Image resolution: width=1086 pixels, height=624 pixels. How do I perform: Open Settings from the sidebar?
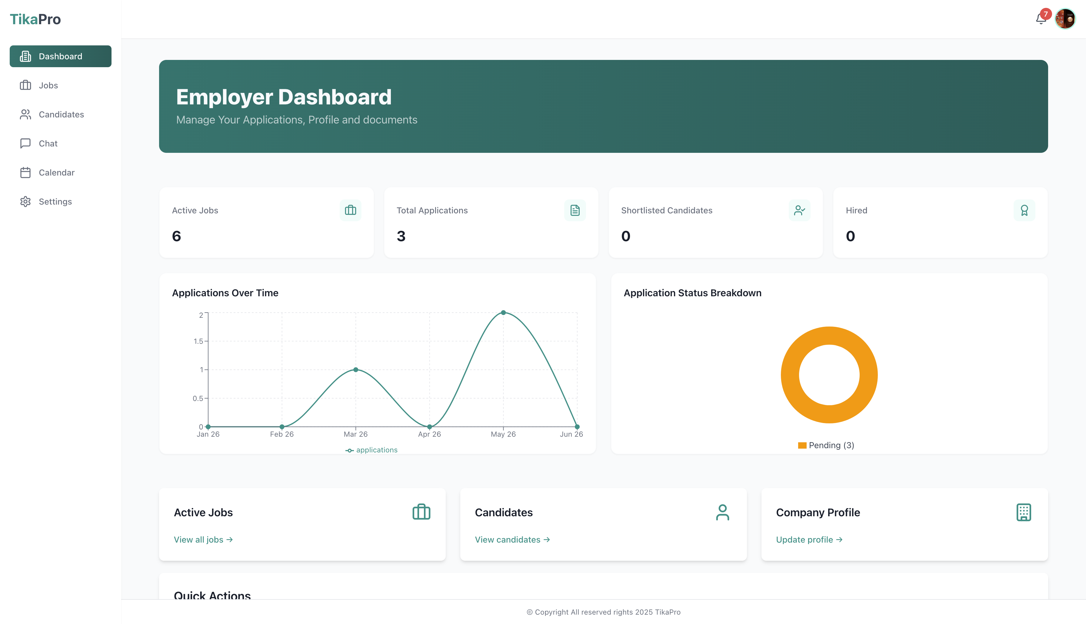(61, 202)
